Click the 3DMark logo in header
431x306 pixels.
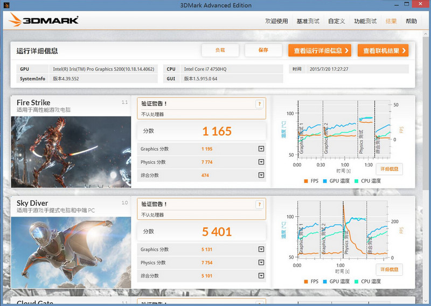44,20
